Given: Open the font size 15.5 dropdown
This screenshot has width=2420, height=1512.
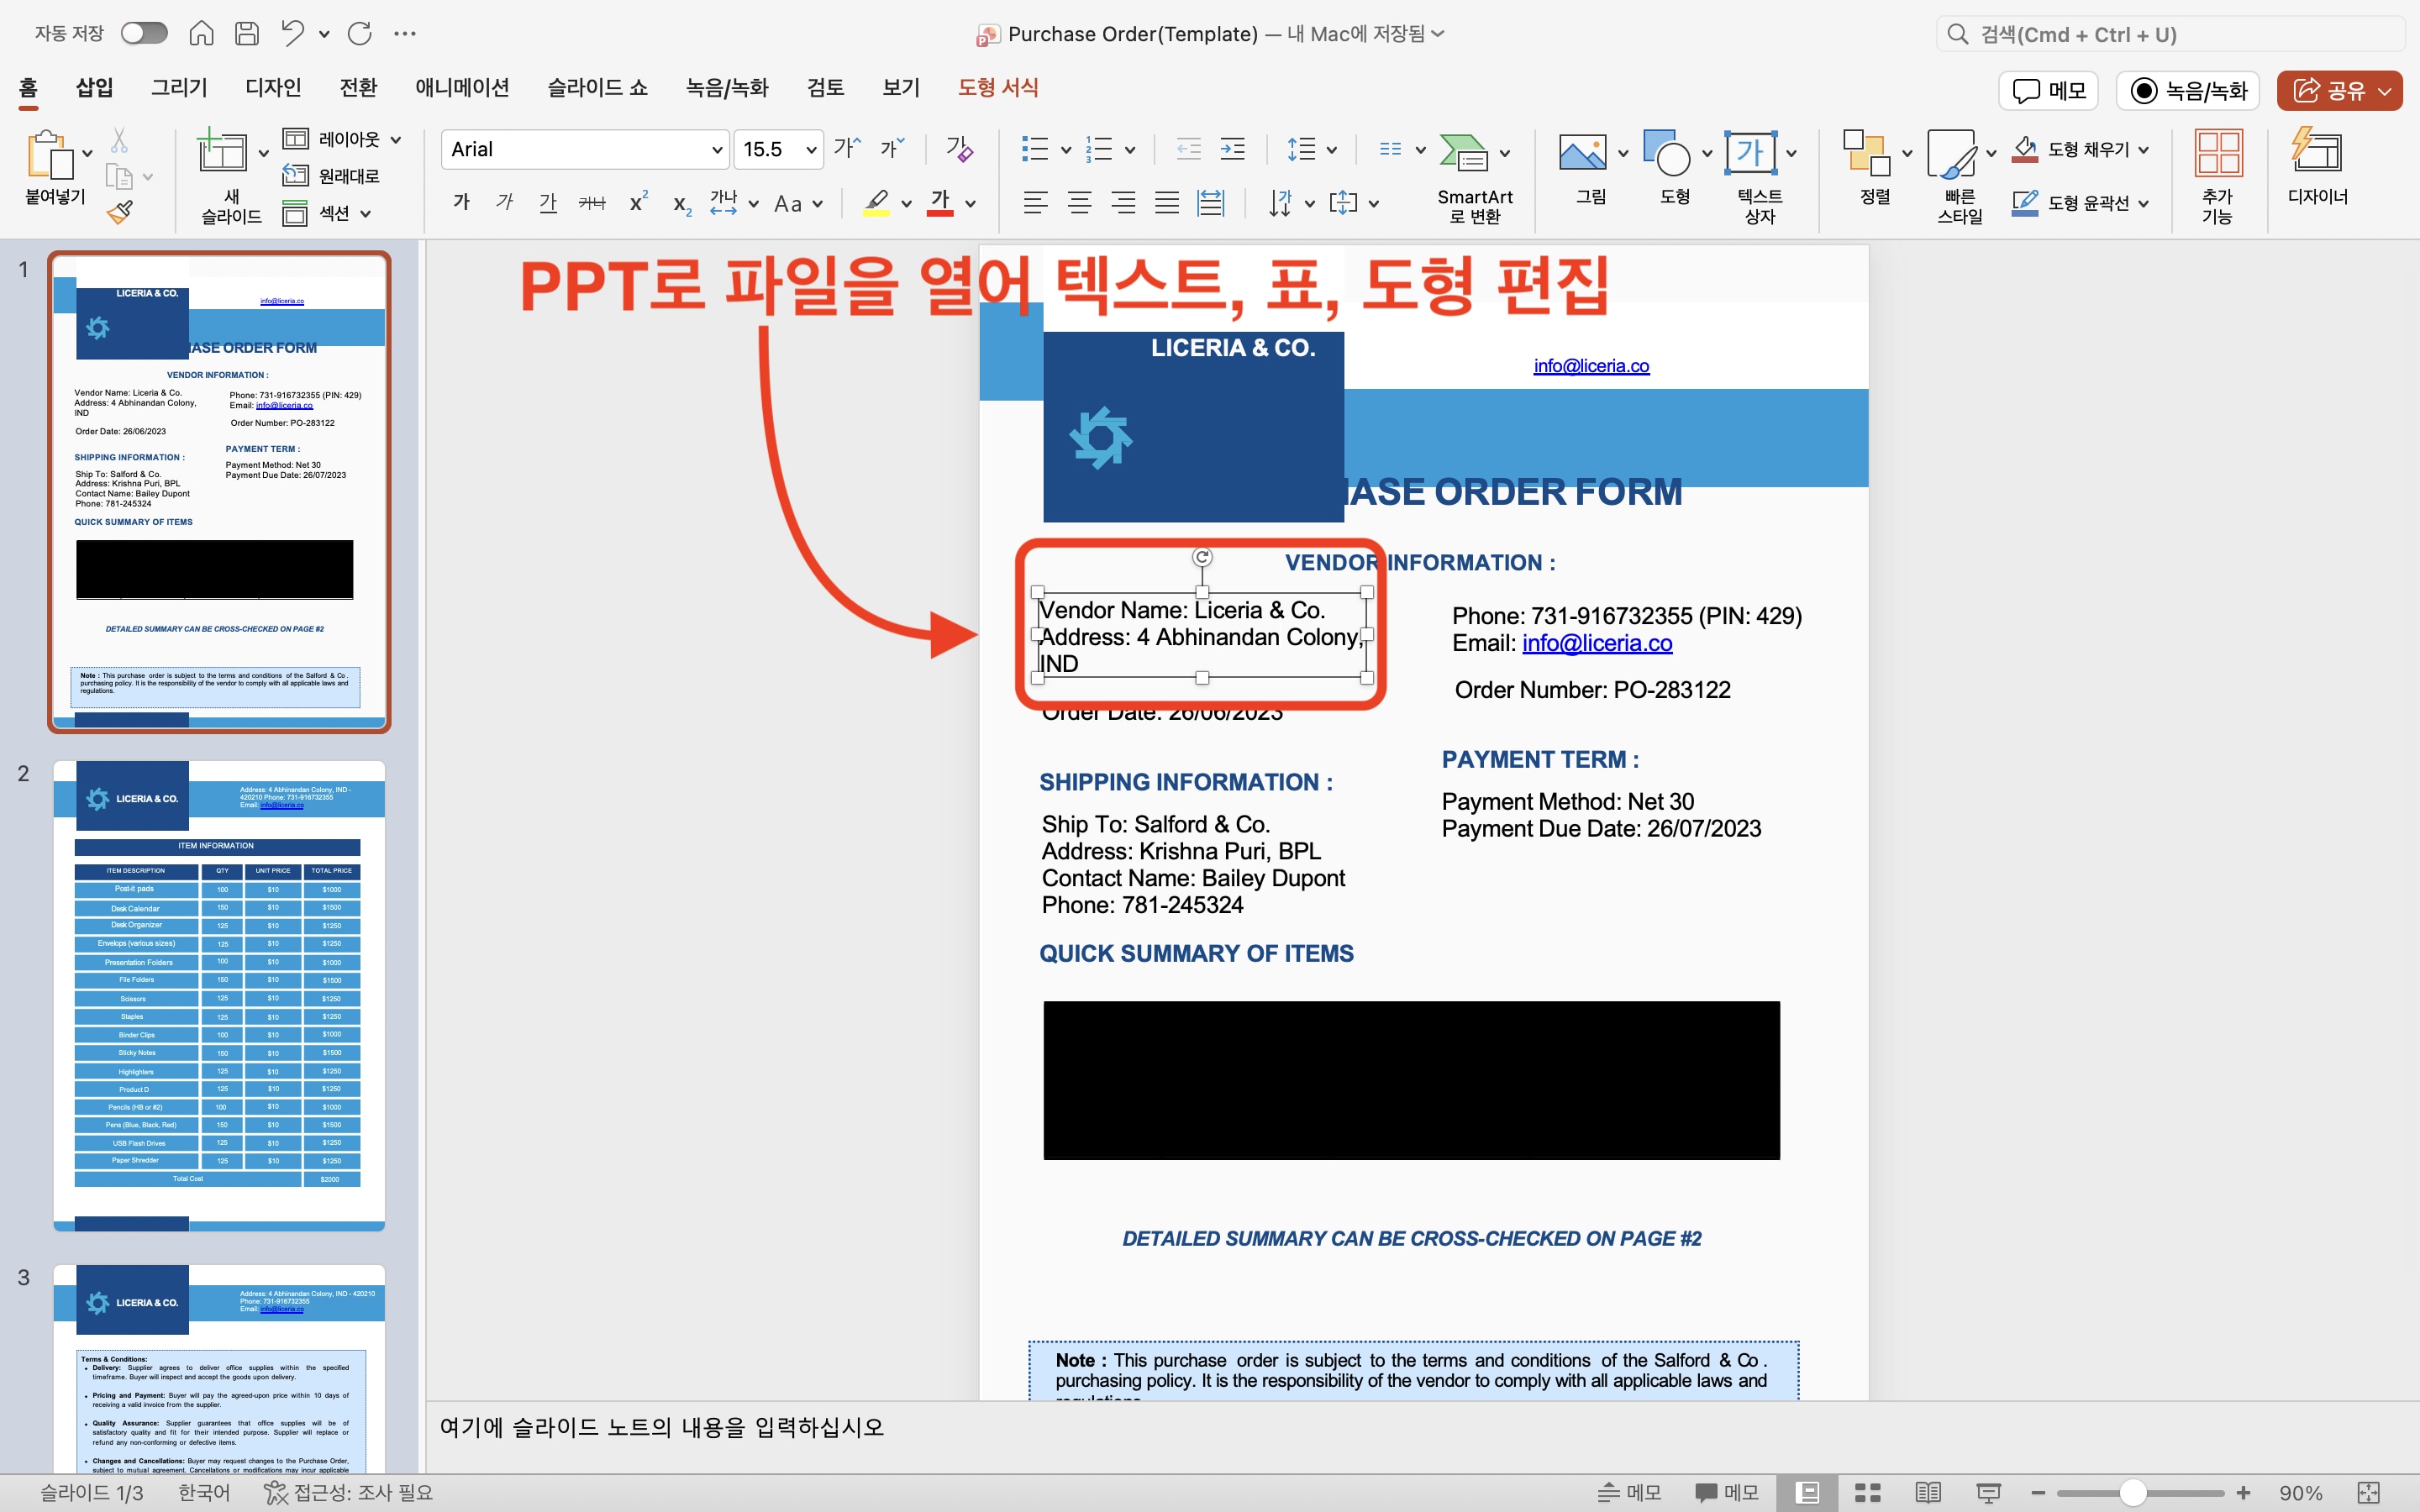Looking at the screenshot, I should tap(778, 148).
